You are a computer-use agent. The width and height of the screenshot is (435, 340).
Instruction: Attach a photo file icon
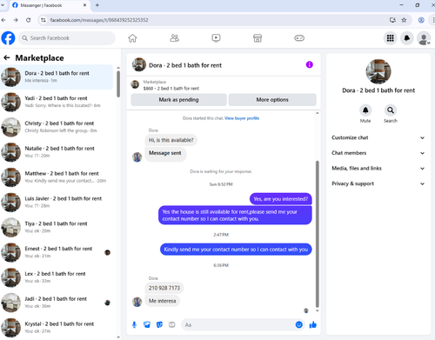147,324
